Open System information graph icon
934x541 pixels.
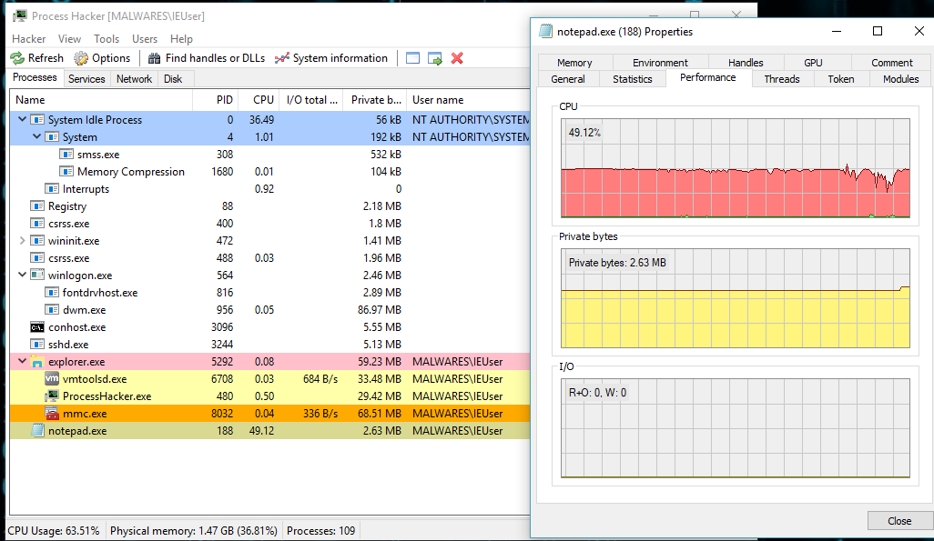tap(282, 58)
